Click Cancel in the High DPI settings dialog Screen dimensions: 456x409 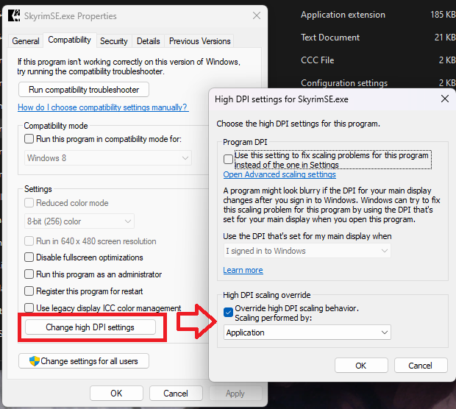tap(421, 366)
